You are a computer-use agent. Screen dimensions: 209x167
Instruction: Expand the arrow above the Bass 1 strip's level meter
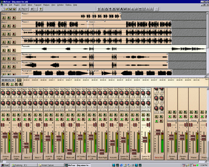click(x=42, y=131)
